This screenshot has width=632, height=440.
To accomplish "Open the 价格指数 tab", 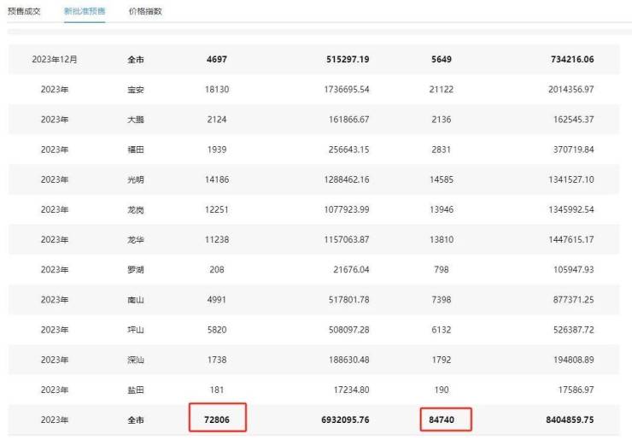I will coord(145,11).
